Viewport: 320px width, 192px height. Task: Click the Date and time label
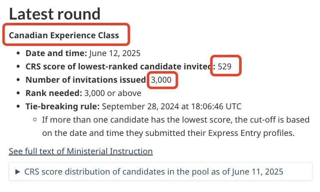click(56, 53)
